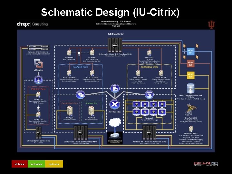The image size is (232, 174).
Task: Click the red VLAN 520 box
Action: (x=190, y=63)
